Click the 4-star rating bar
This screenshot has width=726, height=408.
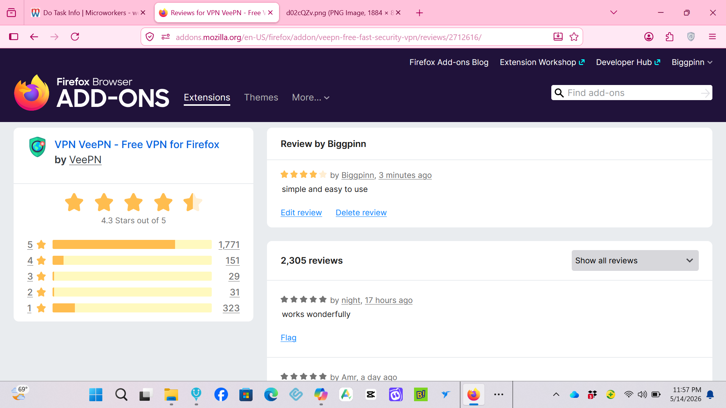tap(132, 260)
